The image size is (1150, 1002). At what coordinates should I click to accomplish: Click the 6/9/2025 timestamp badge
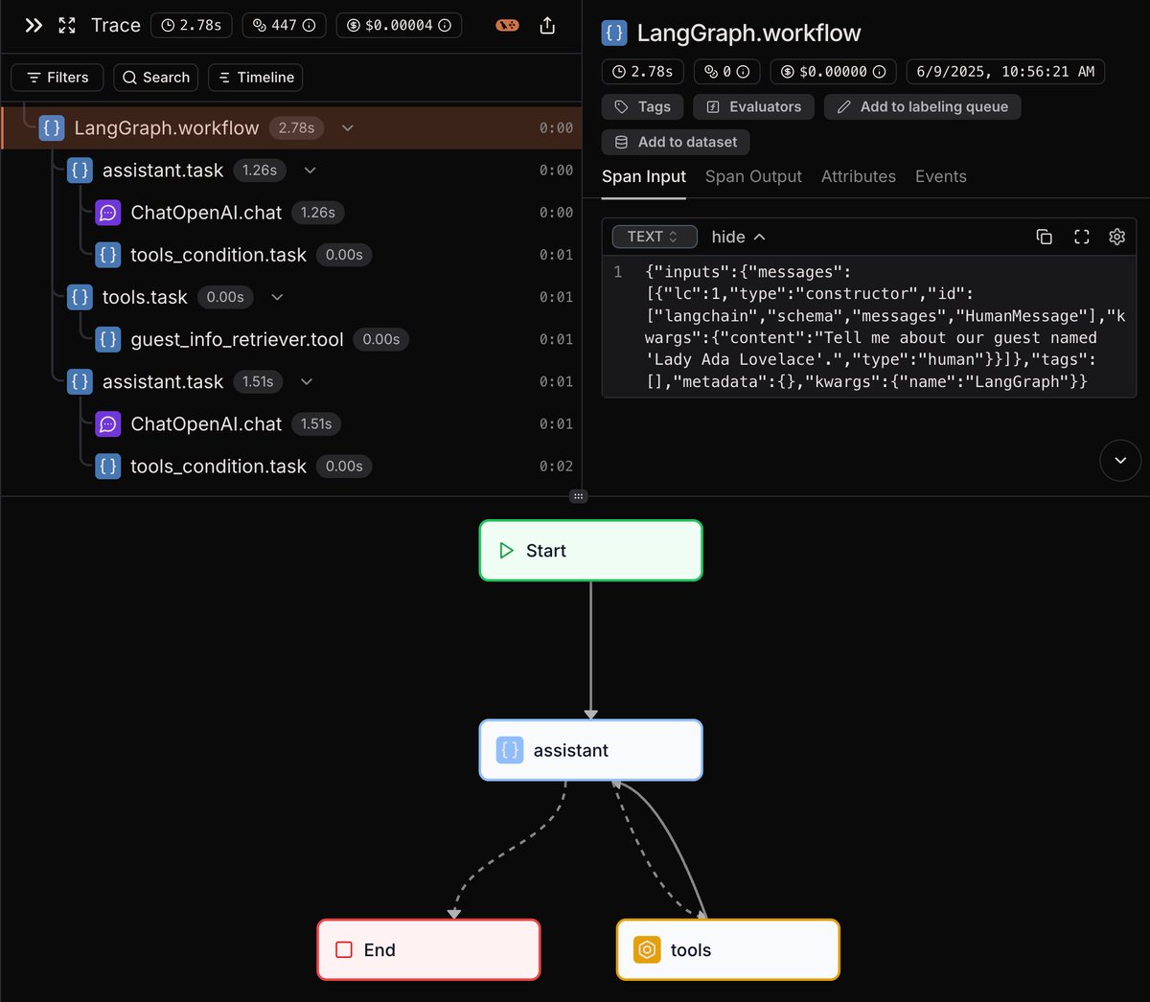pyautogui.click(x=1005, y=71)
